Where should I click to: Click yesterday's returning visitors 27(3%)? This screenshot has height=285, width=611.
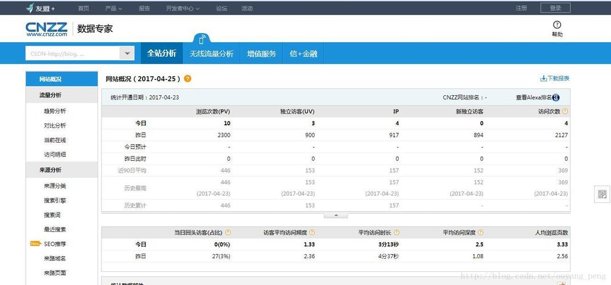221,256
